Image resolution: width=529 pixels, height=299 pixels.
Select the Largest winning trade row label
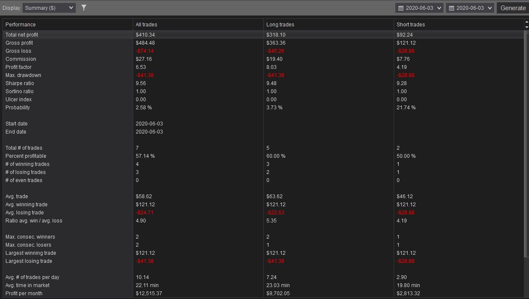point(31,253)
